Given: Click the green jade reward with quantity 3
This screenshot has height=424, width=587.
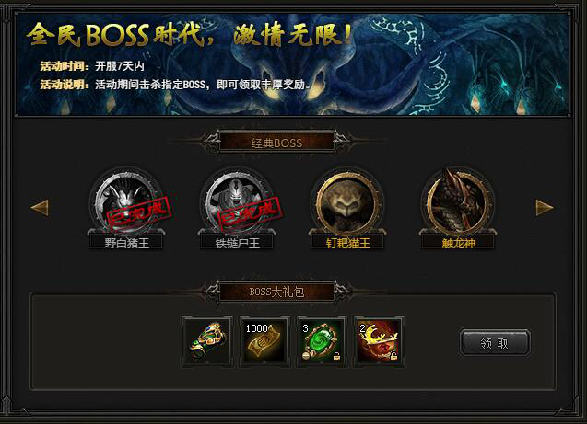Looking at the screenshot, I should (322, 342).
